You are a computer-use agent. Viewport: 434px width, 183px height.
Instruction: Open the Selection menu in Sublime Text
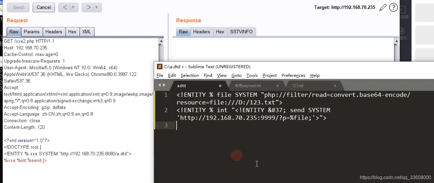[190, 76]
